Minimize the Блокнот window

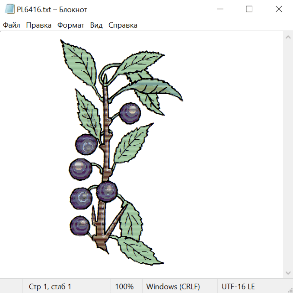220,9
